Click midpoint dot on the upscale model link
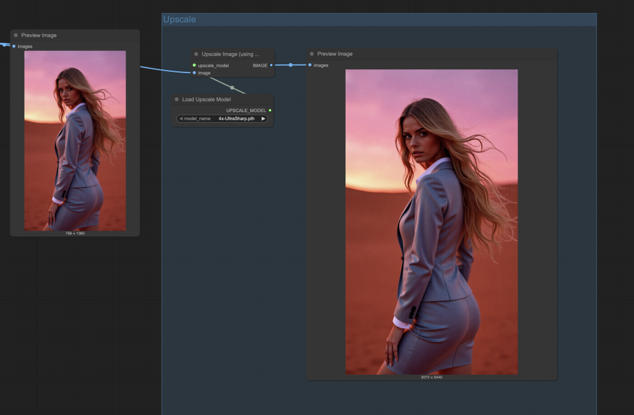The width and height of the screenshot is (634, 415). 232,87
